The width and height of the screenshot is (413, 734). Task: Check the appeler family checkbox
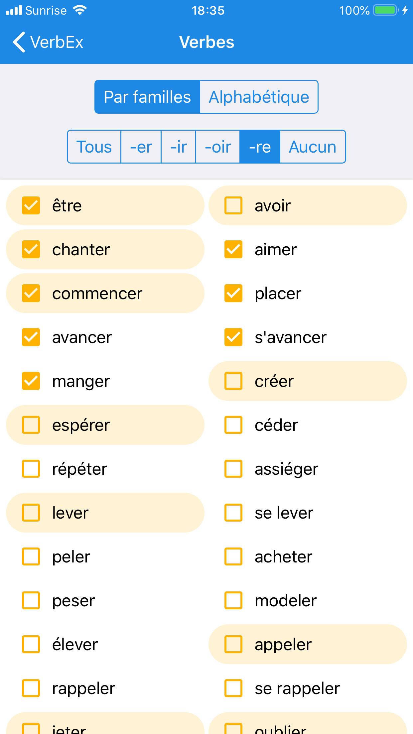(233, 644)
